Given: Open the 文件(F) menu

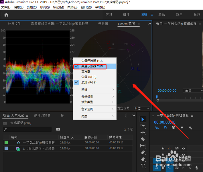Looking at the screenshot, I should [6, 7].
